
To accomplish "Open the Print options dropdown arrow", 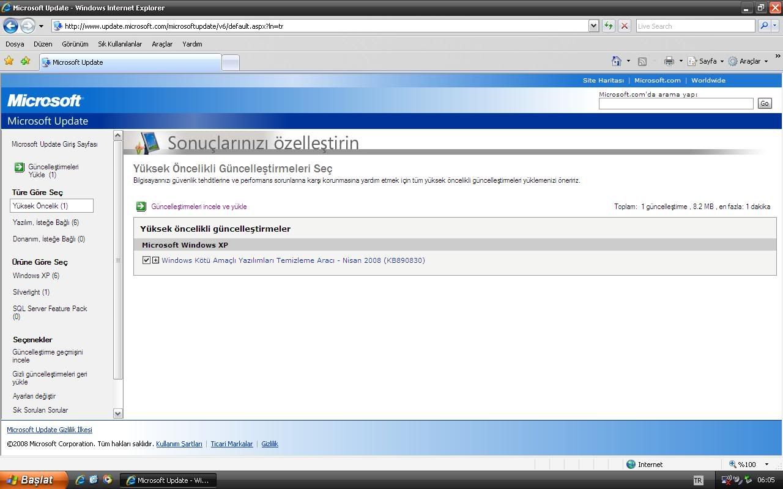I will point(680,61).
